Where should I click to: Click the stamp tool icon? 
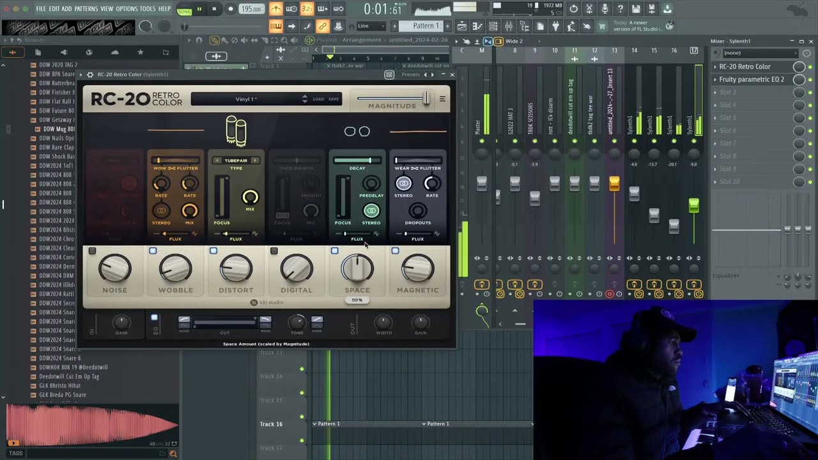tap(338, 26)
